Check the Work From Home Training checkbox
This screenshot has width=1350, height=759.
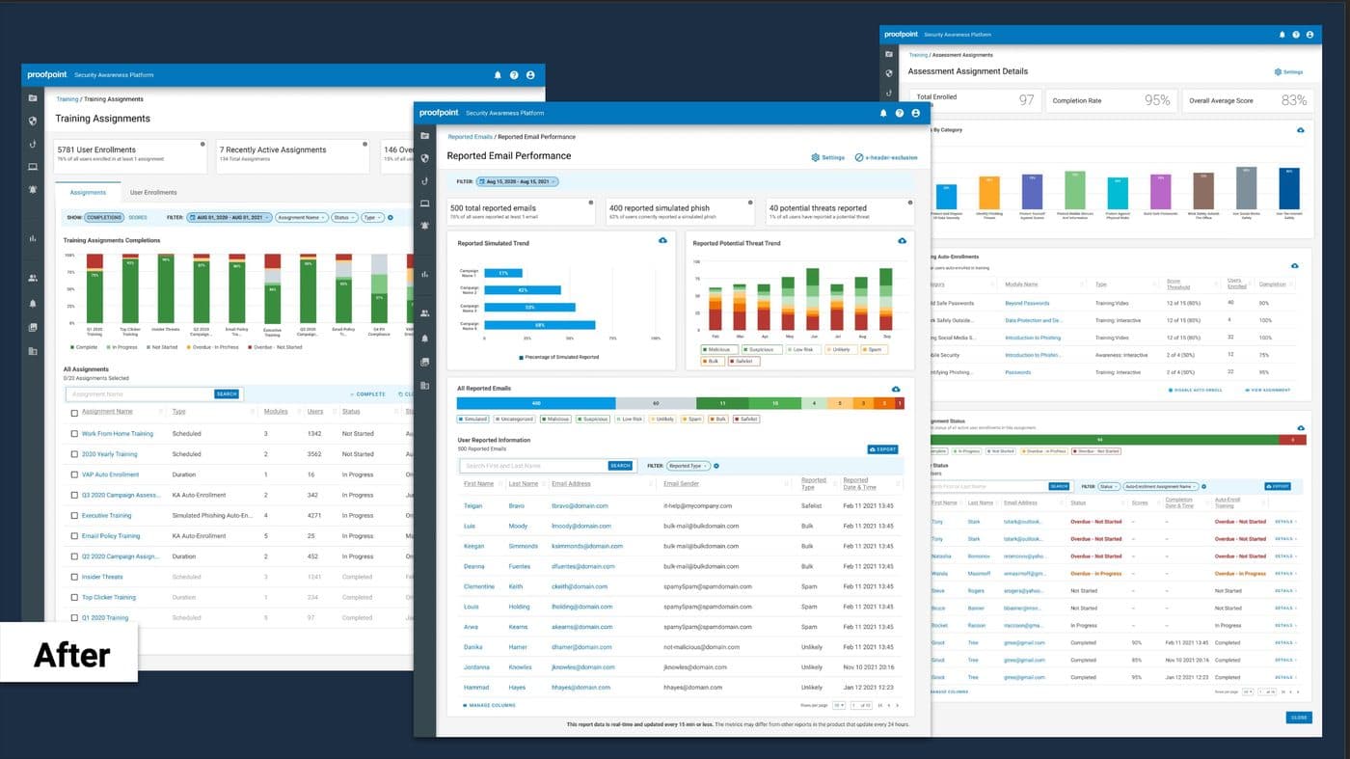click(74, 434)
